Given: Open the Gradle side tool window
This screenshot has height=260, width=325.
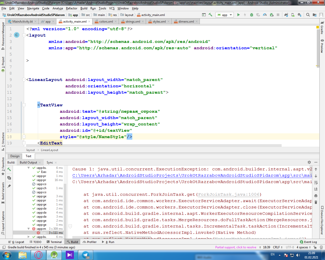Looking at the screenshot, I should (322, 28).
